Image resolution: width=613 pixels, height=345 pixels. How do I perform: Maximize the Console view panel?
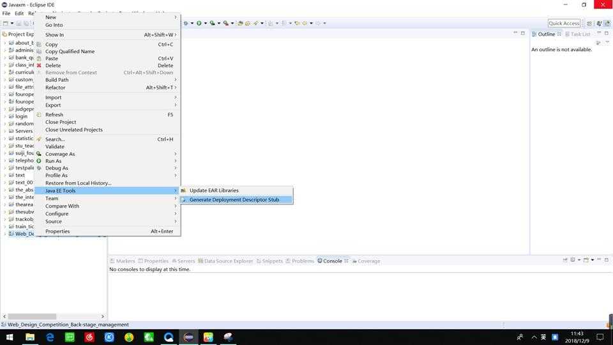[x=607, y=260]
